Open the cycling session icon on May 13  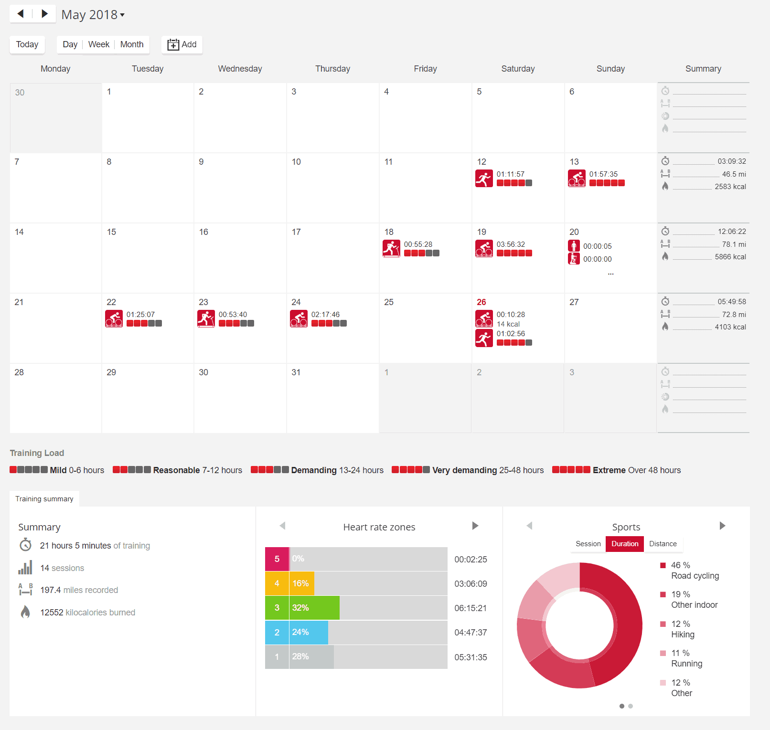[x=577, y=179]
